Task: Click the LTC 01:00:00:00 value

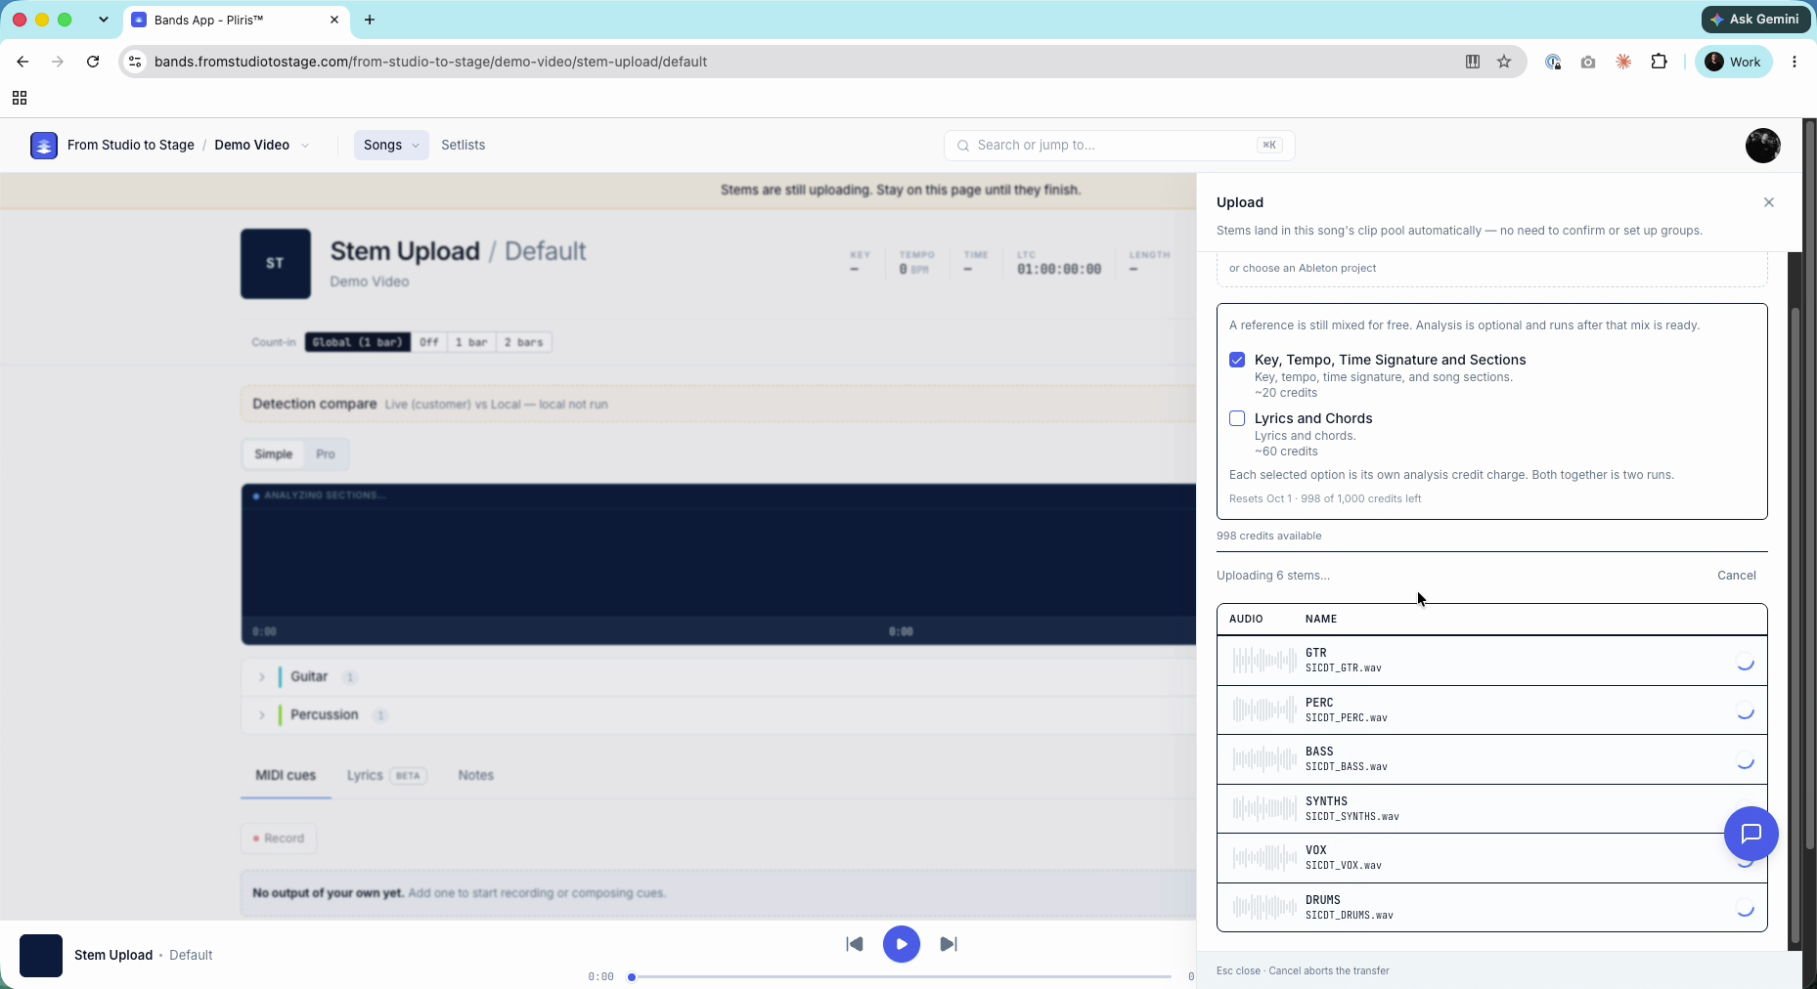Action: point(1059,269)
